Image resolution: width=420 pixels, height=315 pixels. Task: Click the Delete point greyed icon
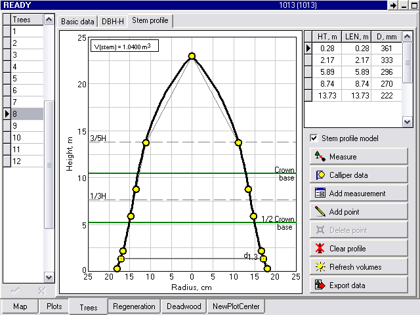tap(320, 230)
